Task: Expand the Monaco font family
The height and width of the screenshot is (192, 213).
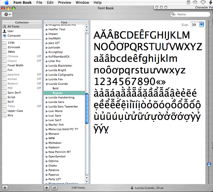Action: (x=47, y=134)
